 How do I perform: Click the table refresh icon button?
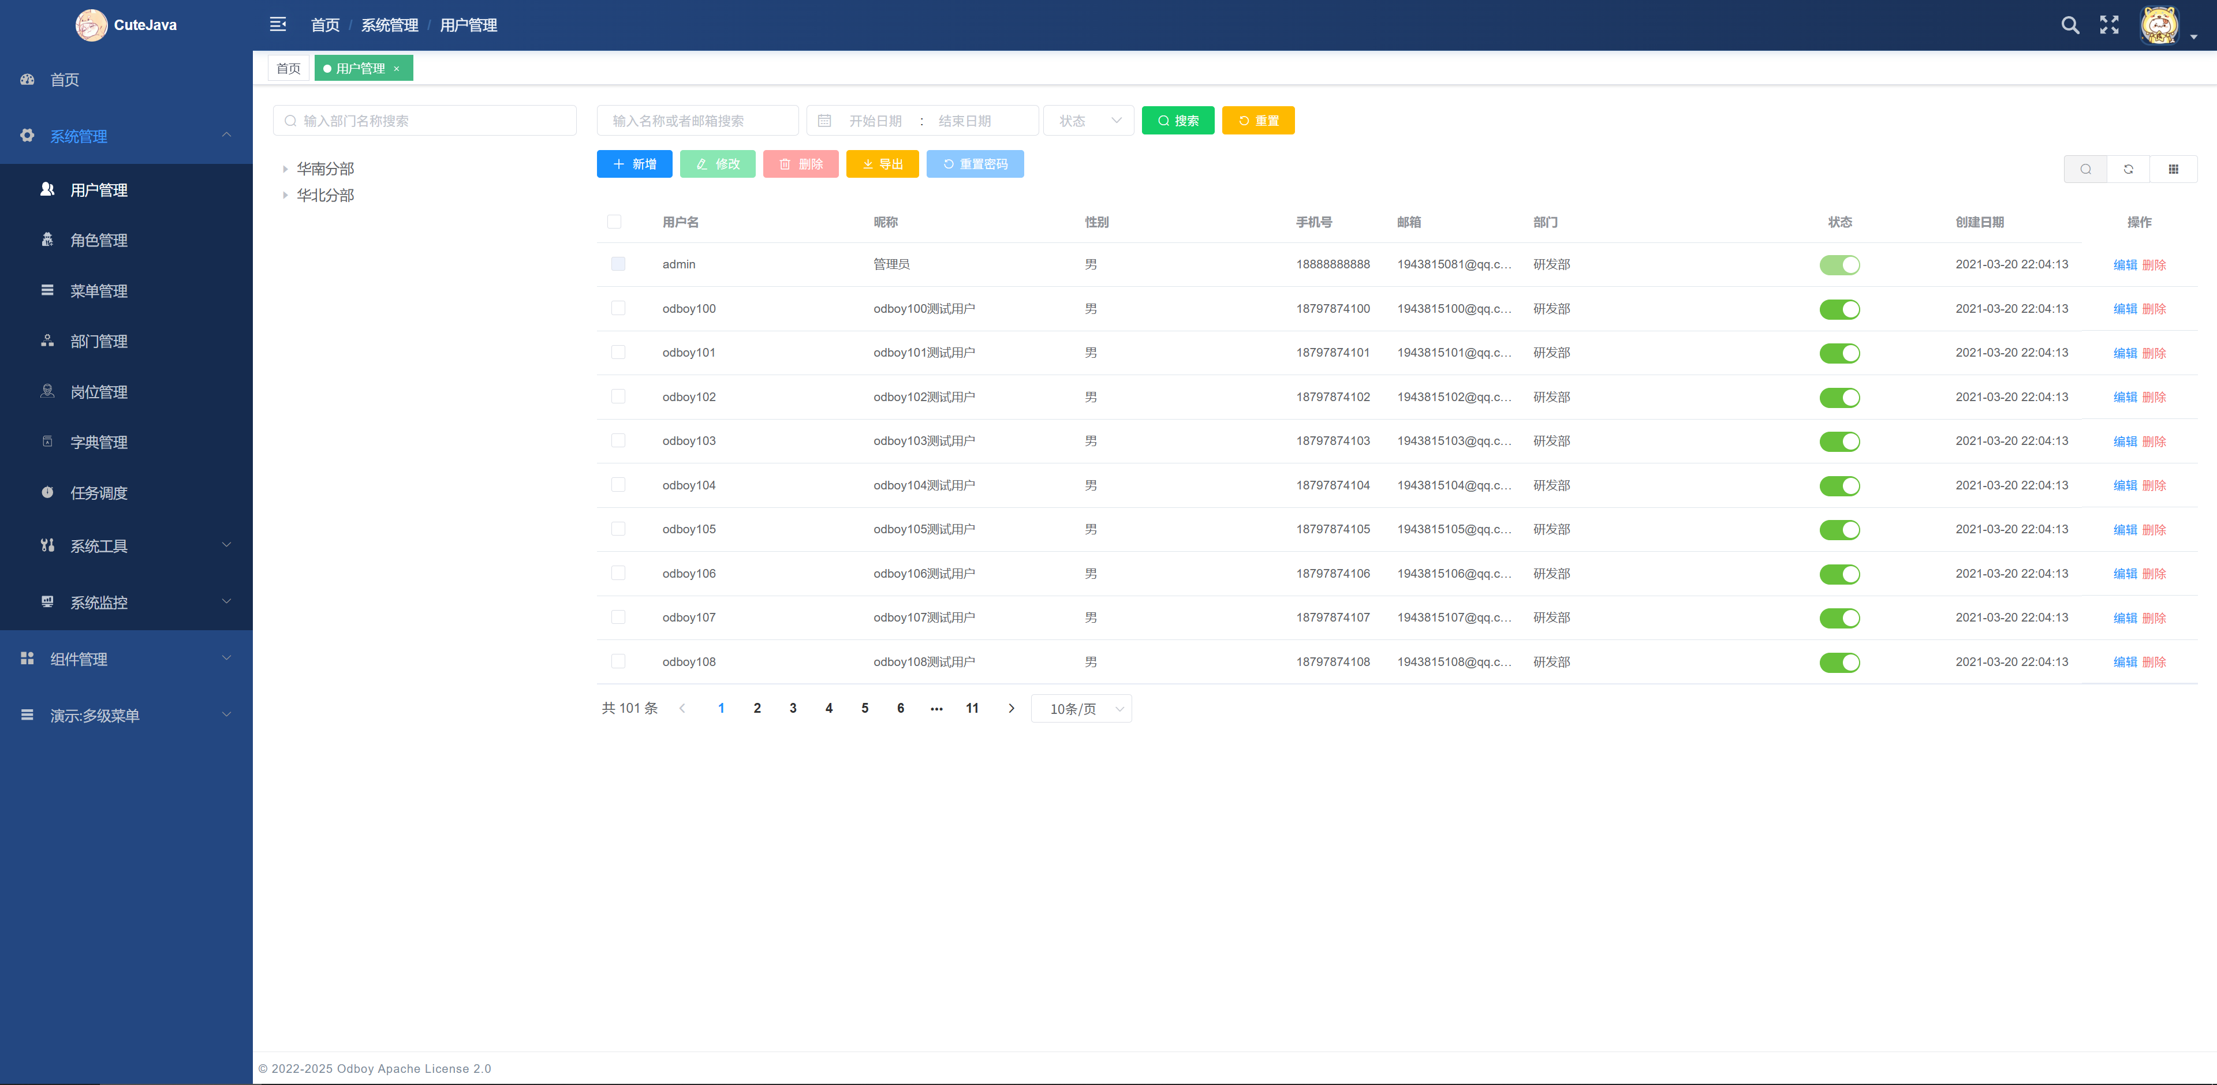(2128, 170)
